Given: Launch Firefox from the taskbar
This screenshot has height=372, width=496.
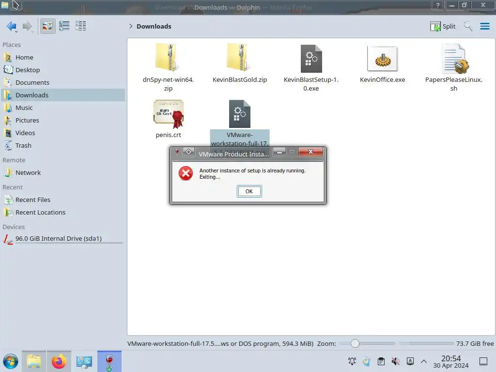Looking at the screenshot, I should 59,361.
